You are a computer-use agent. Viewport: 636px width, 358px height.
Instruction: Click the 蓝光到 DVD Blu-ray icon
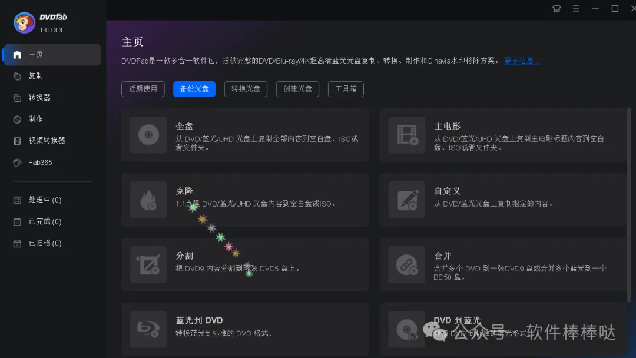(x=148, y=329)
